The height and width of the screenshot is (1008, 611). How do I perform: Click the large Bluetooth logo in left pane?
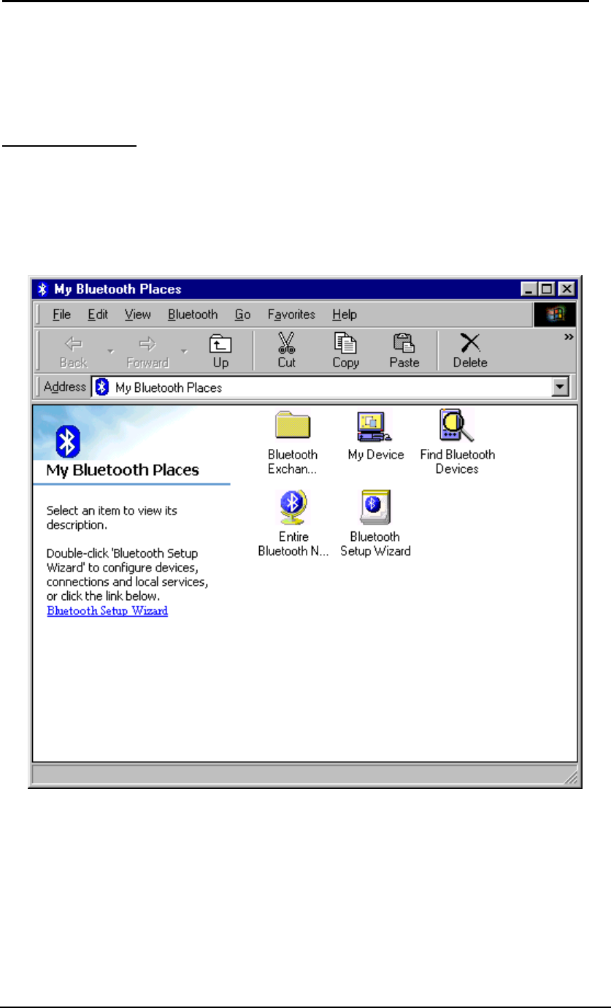68,442
